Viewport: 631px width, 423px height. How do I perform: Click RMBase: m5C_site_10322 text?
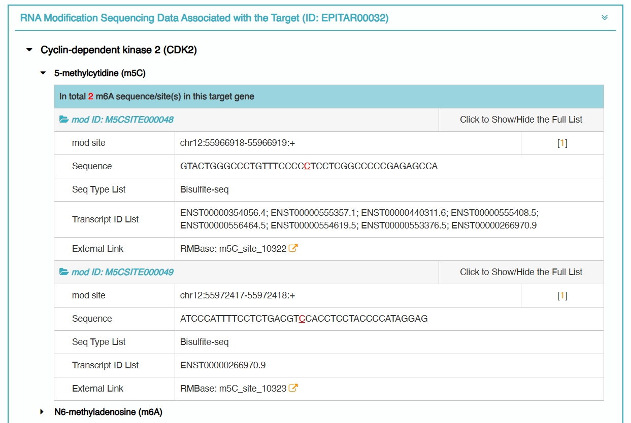233,249
